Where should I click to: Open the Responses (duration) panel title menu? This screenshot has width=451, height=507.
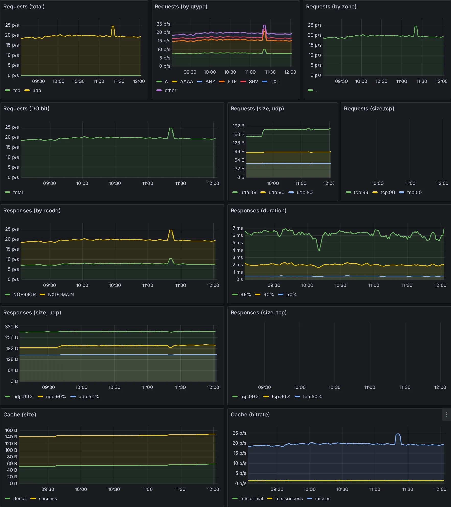pos(258,211)
